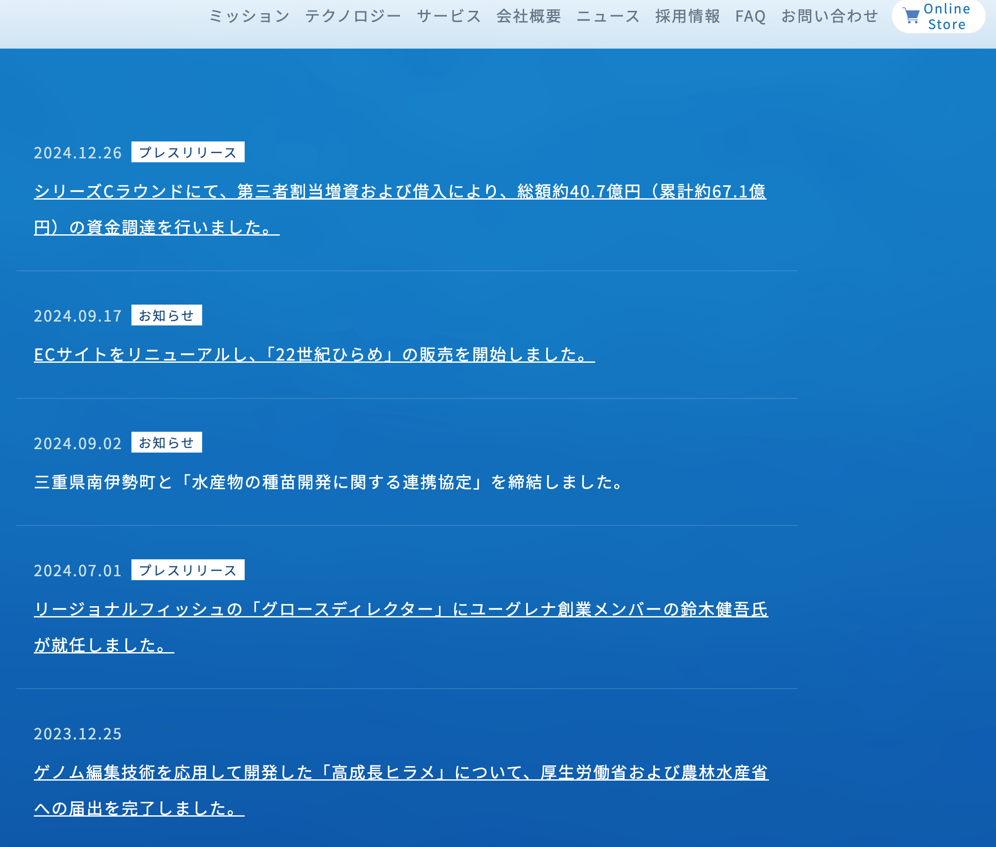This screenshot has height=847, width=996.
Task: Open the ECサイト renewal announcement link
Action: tap(315, 355)
